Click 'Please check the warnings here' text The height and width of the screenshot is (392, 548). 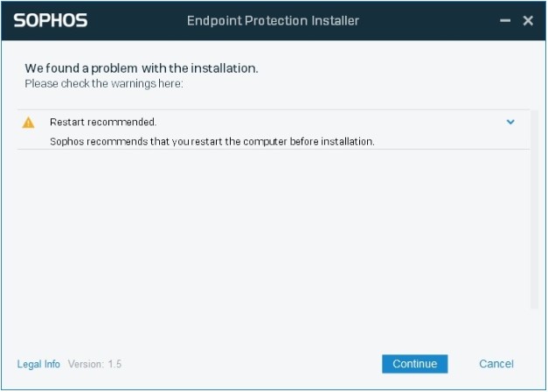[x=103, y=84]
